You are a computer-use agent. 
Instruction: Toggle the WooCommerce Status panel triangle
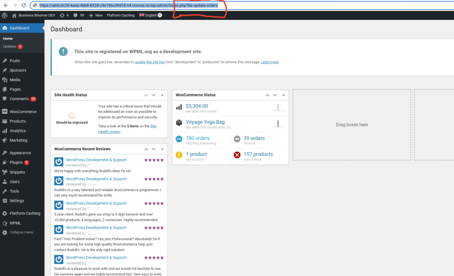(283, 95)
